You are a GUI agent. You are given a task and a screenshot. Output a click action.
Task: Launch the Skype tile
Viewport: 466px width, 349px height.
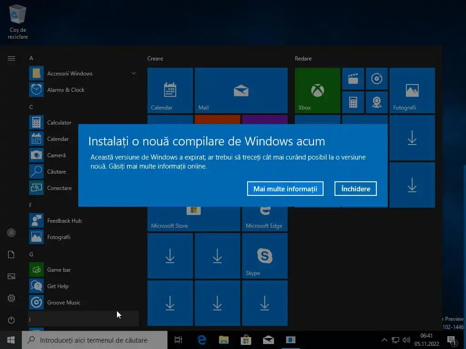265,256
